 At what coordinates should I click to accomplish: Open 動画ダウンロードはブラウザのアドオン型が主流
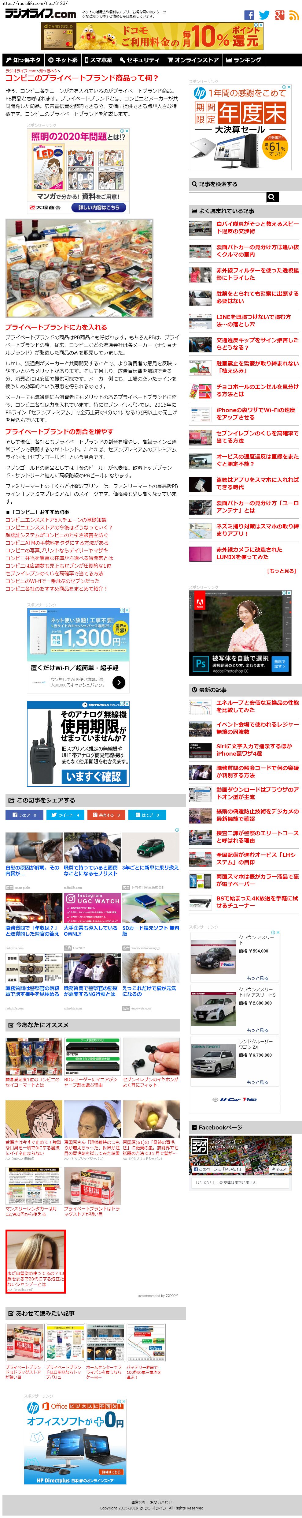(257, 793)
